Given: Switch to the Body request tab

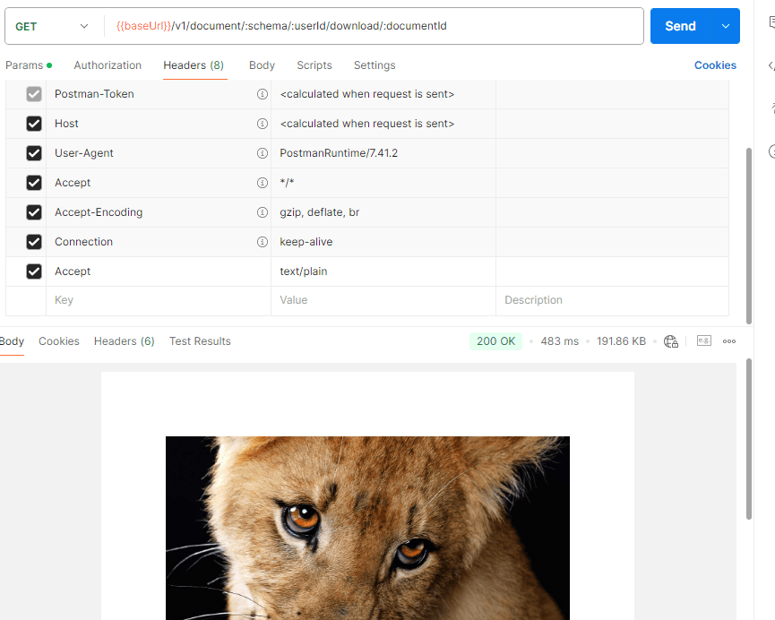Looking at the screenshot, I should tap(261, 65).
